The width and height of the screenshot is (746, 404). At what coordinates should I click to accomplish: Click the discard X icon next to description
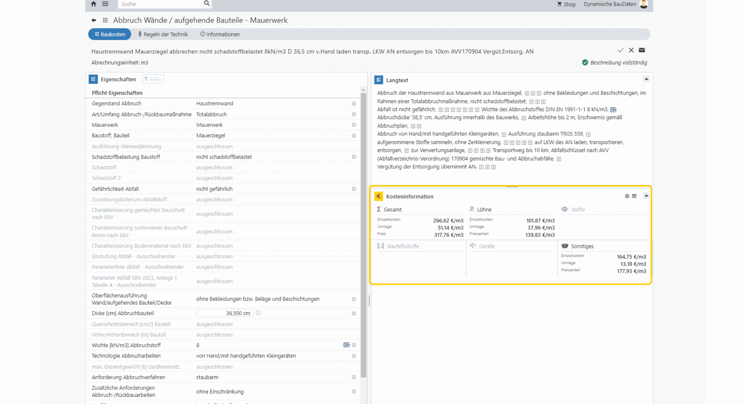pyautogui.click(x=631, y=50)
